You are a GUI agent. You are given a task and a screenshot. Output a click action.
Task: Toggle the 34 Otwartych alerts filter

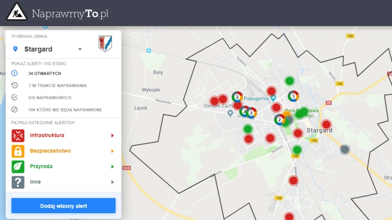(45, 73)
